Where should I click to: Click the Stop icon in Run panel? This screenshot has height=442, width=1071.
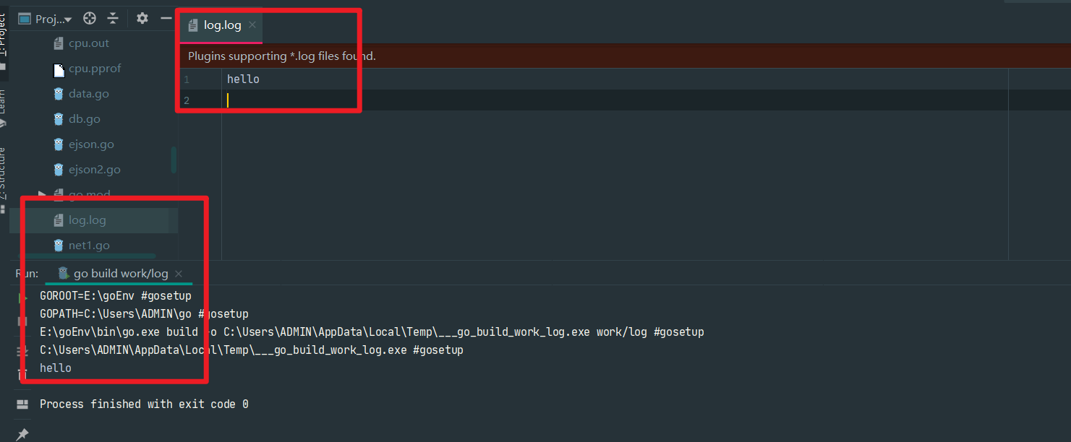pyautogui.click(x=22, y=321)
